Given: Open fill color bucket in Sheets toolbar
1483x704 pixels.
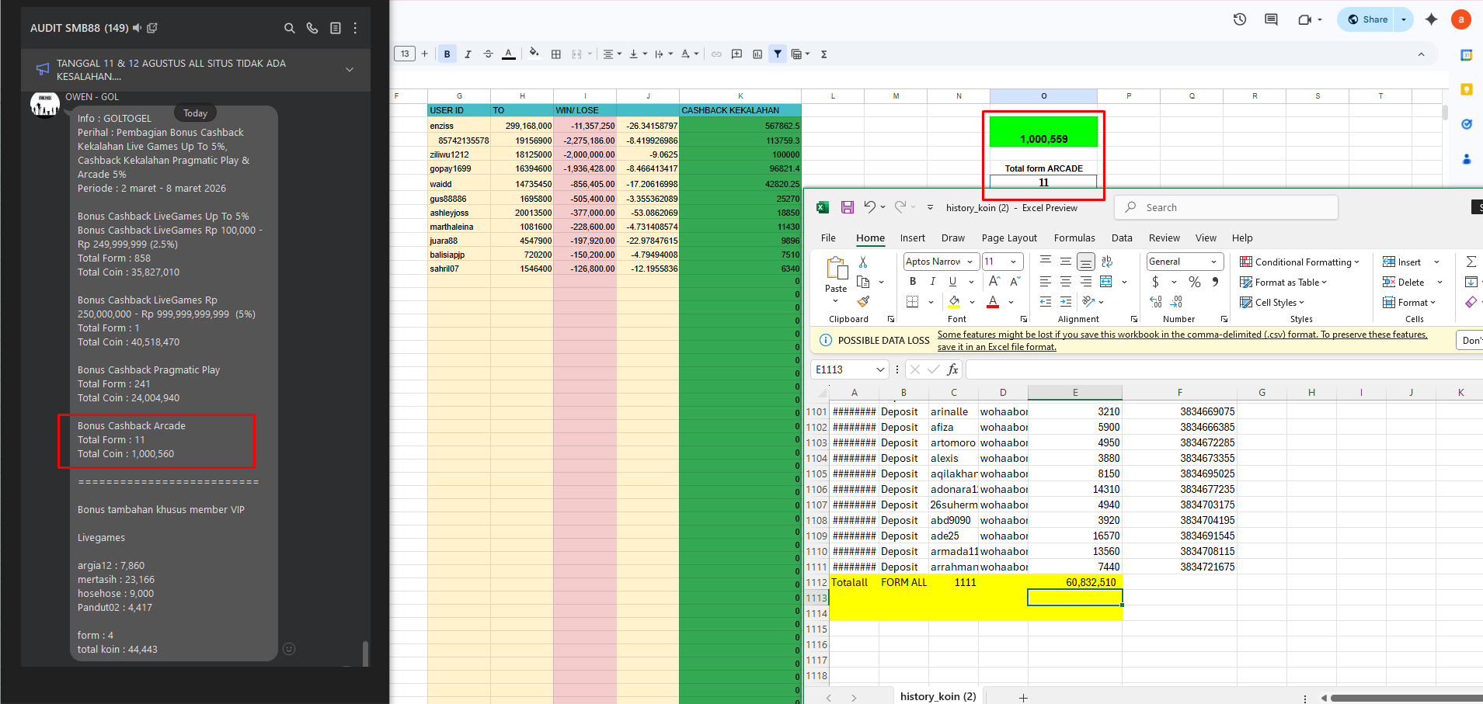Looking at the screenshot, I should pos(534,54).
